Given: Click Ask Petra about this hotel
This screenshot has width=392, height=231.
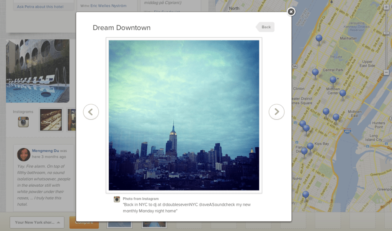Looking at the screenshot, I should 40,7.
